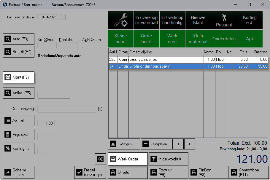The image size is (270, 180).
Task: Choose the Apk green tile
Action: click(x=250, y=39)
